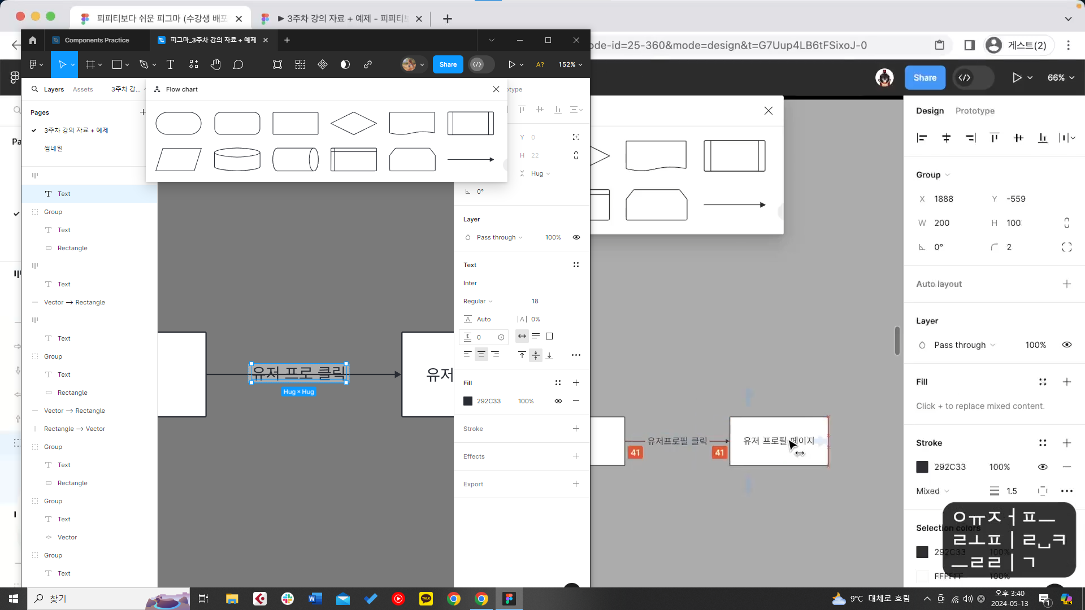Set text alignment to center

[481, 355]
